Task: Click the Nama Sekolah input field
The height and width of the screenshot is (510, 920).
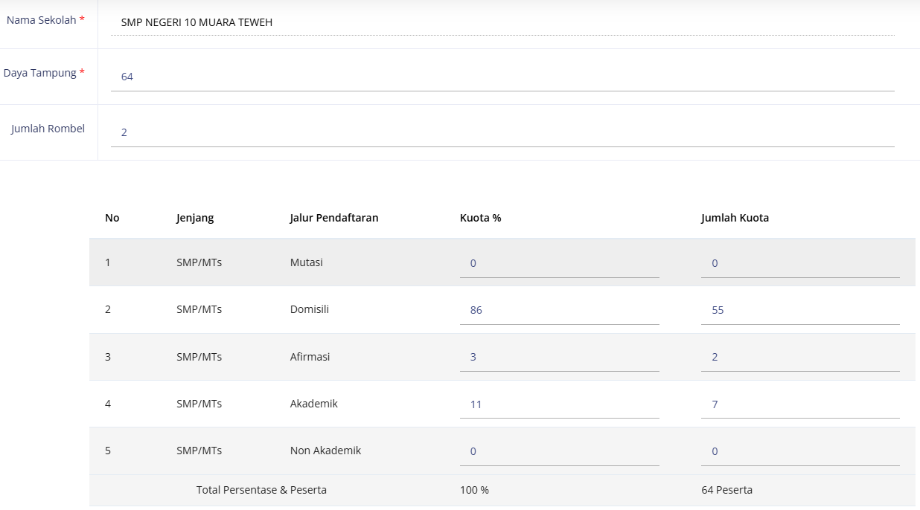Action: pyautogui.click(x=502, y=22)
